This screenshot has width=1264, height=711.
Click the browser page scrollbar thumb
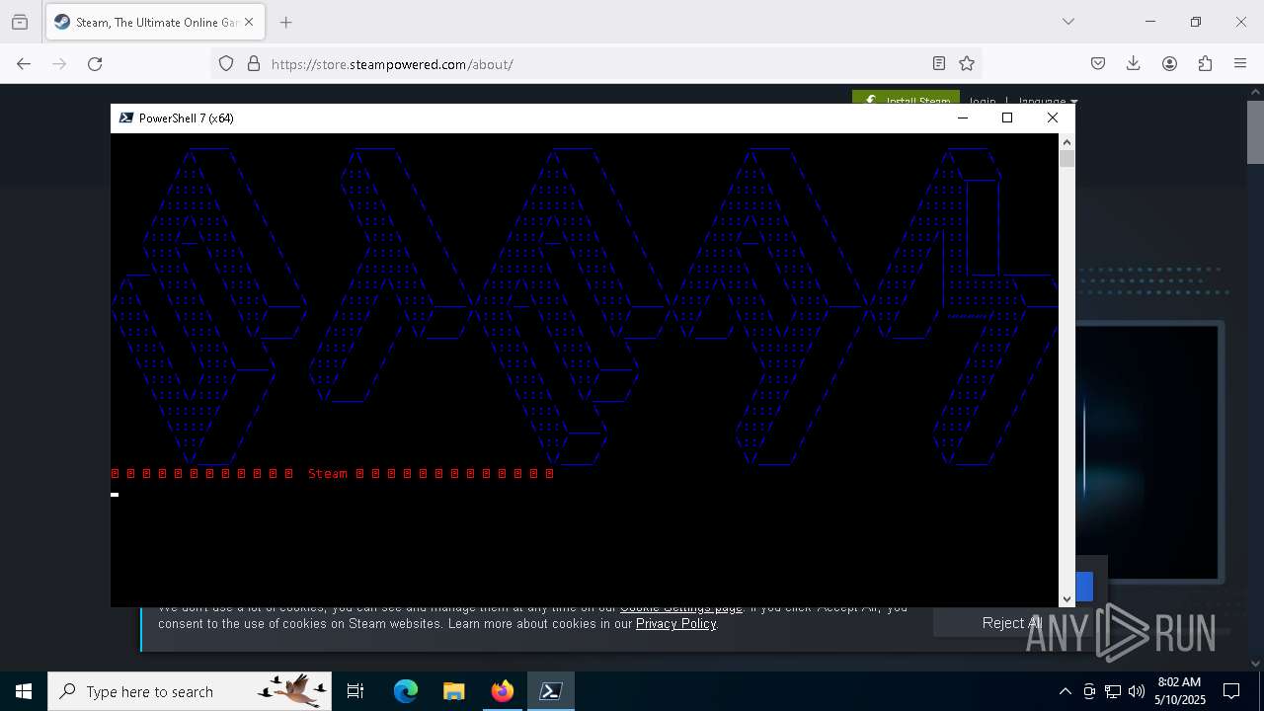tap(1255, 131)
